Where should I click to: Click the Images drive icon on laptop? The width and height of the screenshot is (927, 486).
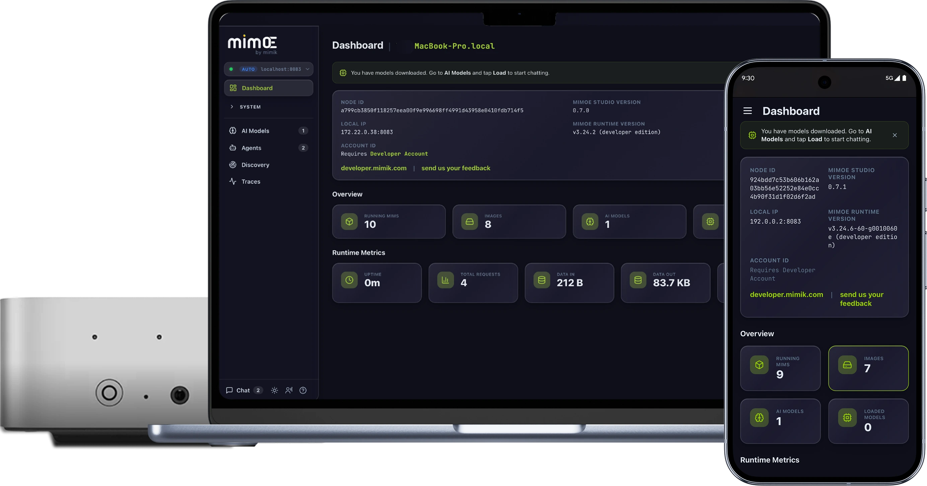tap(470, 221)
